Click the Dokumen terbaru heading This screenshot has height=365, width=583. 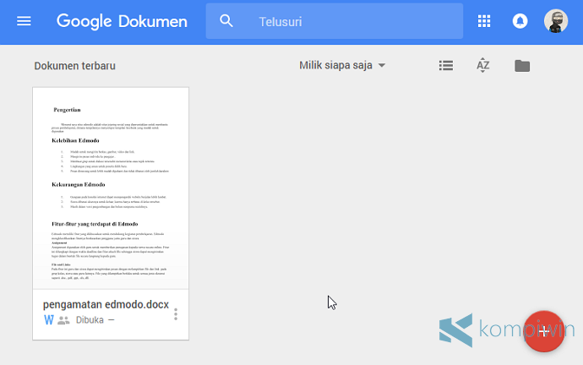pyautogui.click(x=74, y=66)
